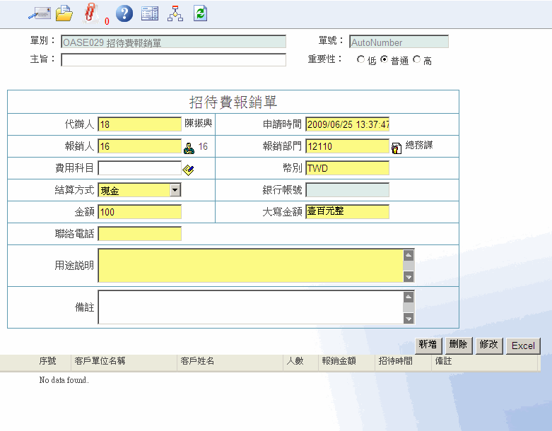Screen dimensions: 552x431
Task: Click the 刪除 button
Action: [x=458, y=345]
